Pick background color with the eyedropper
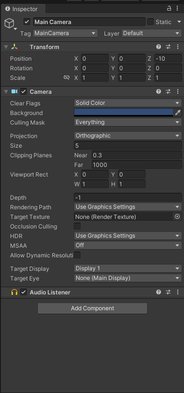 tap(177, 113)
